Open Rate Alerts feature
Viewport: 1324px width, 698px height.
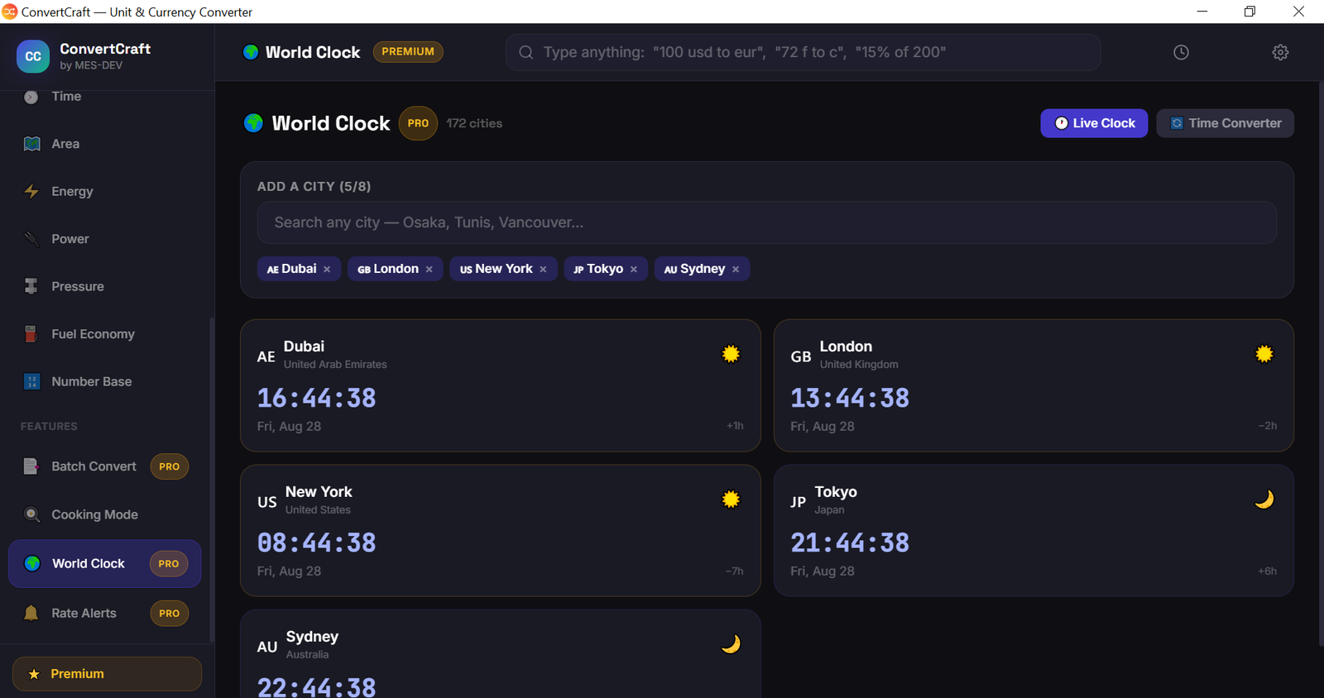(x=104, y=613)
